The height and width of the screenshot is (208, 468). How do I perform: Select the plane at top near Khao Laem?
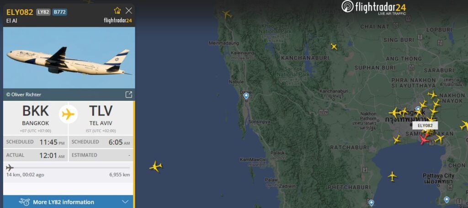click(227, 14)
